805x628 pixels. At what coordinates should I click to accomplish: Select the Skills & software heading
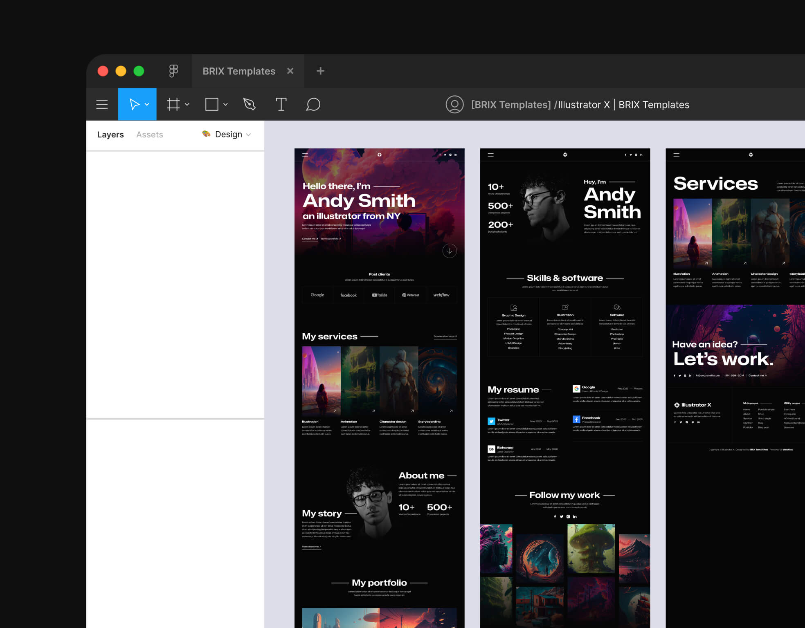tap(565, 278)
